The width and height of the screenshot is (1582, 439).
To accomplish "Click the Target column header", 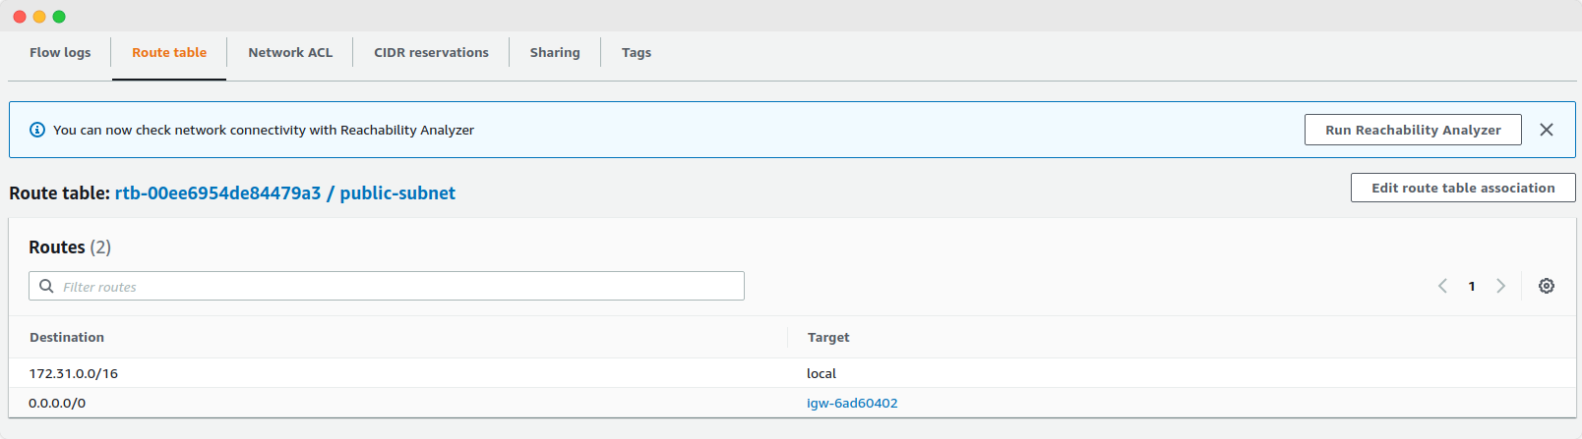I will (x=828, y=337).
